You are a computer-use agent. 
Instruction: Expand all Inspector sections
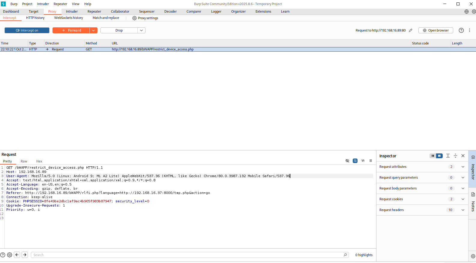(448, 156)
